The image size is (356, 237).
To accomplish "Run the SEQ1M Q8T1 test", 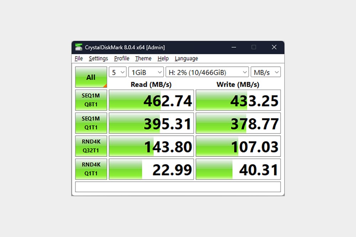I will pos(91,100).
